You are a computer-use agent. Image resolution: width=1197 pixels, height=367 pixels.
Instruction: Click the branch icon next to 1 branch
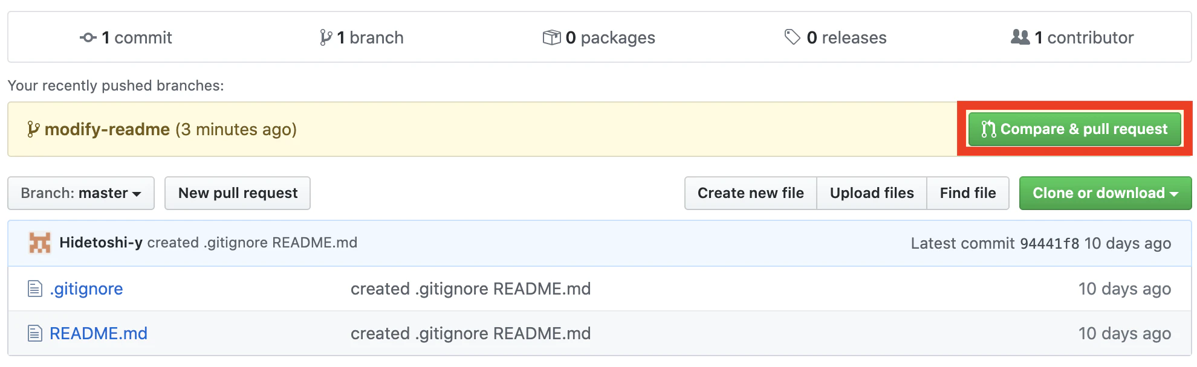point(326,37)
